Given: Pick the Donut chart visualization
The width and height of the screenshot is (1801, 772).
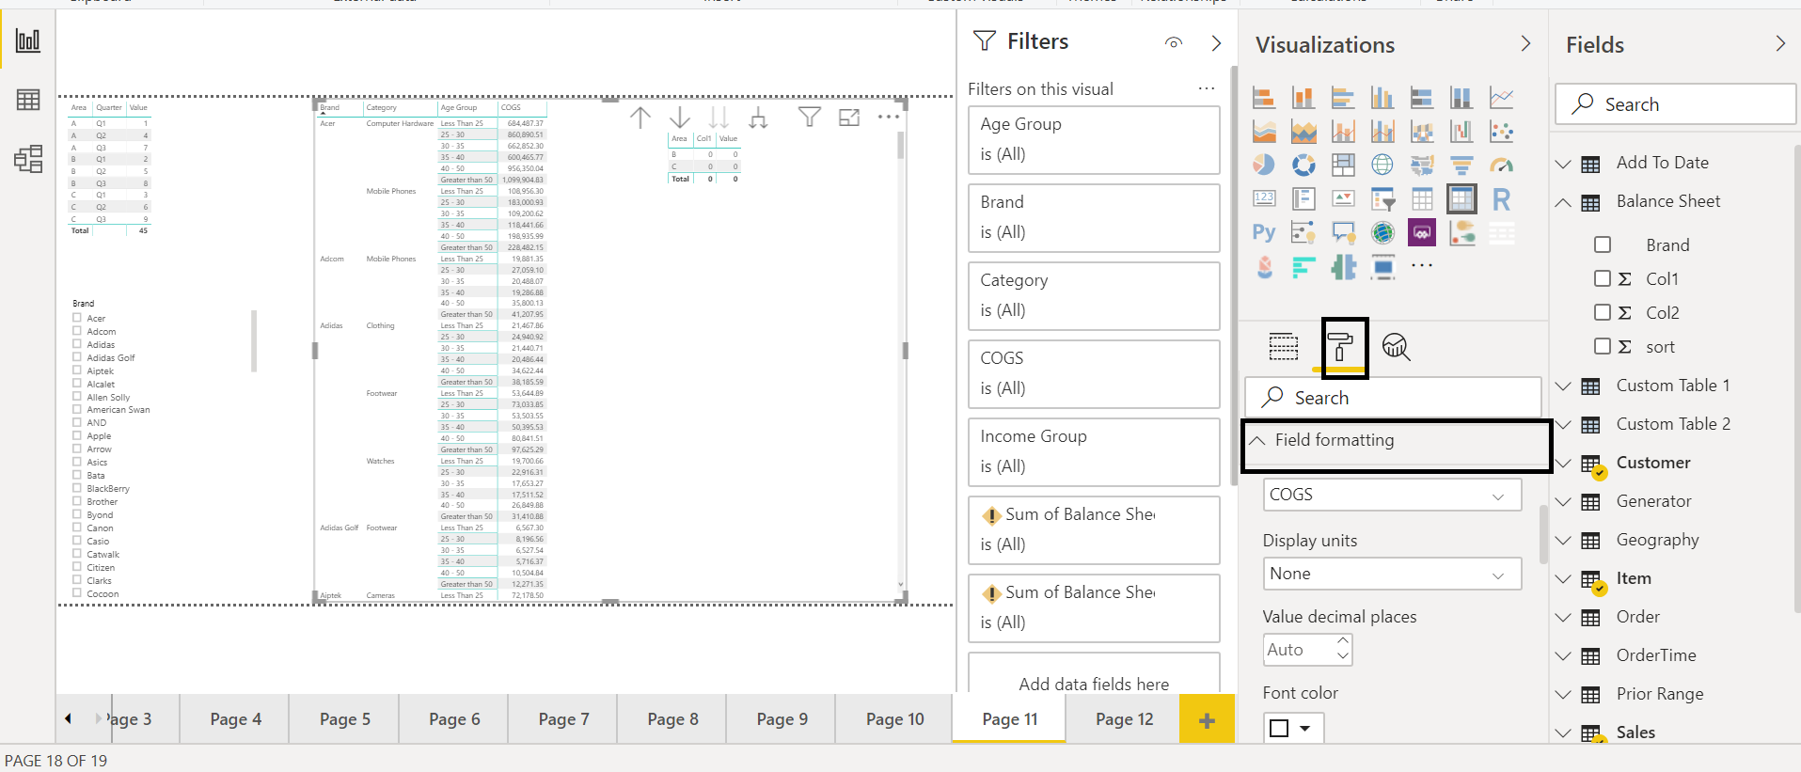Looking at the screenshot, I should pos(1303,165).
